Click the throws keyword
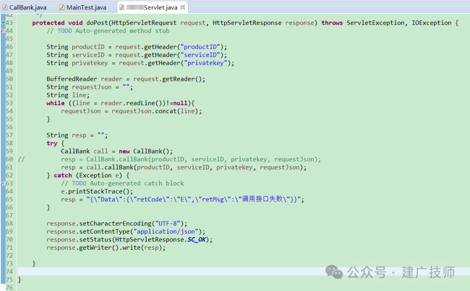This screenshot has width=470, height=291. coord(332,23)
